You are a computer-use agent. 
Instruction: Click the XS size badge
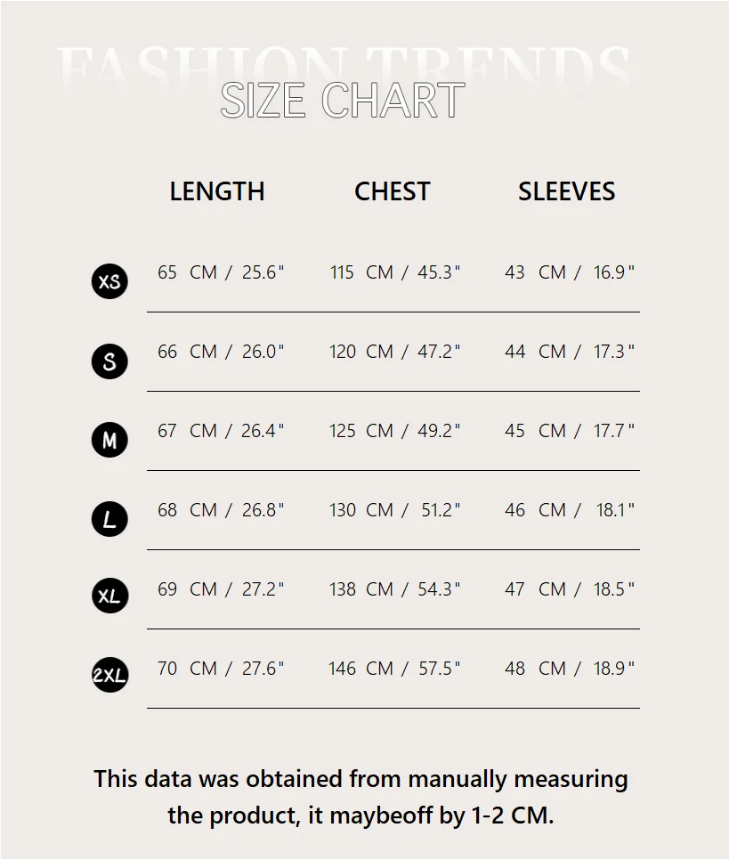tap(109, 282)
